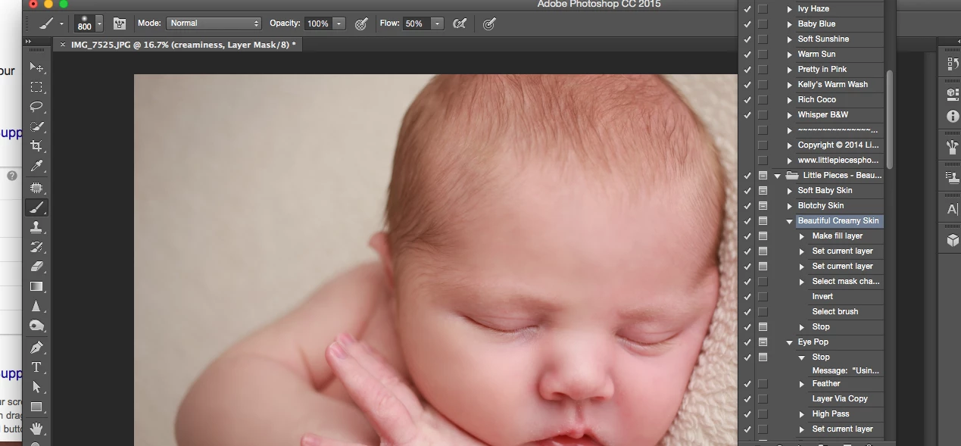Close the IMG_7525.JPG document tab
The width and height of the screenshot is (961, 446).
click(x=63, y=45)
